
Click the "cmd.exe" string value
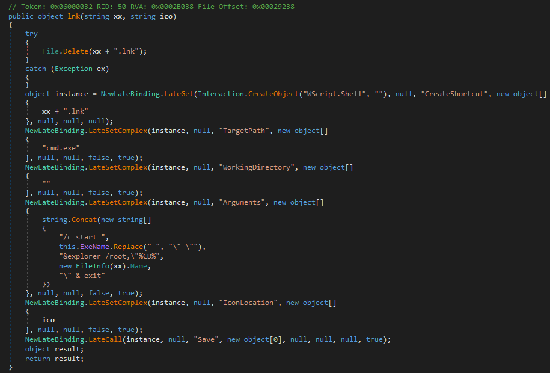(x=61, y=148)
